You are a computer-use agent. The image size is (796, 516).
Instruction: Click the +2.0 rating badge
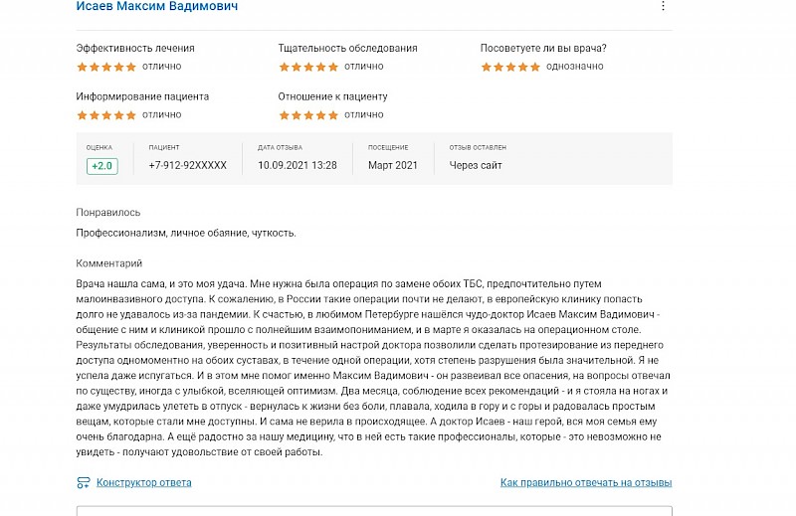(x=102, y=166)
